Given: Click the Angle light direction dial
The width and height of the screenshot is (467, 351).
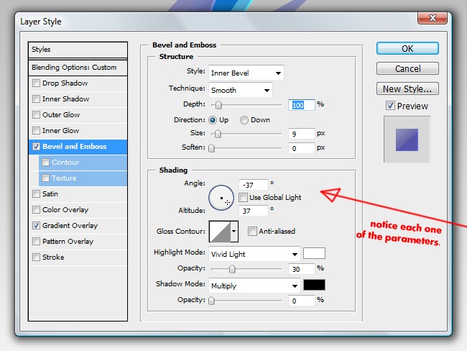Looking at the screenshot, I should 221,197.
